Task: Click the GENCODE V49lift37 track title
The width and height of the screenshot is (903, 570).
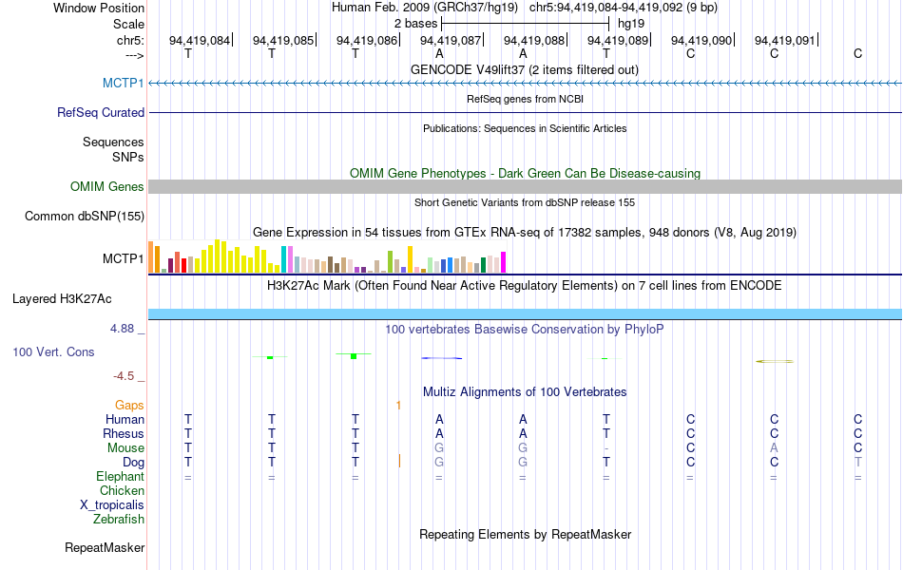Action: (525, 69)
